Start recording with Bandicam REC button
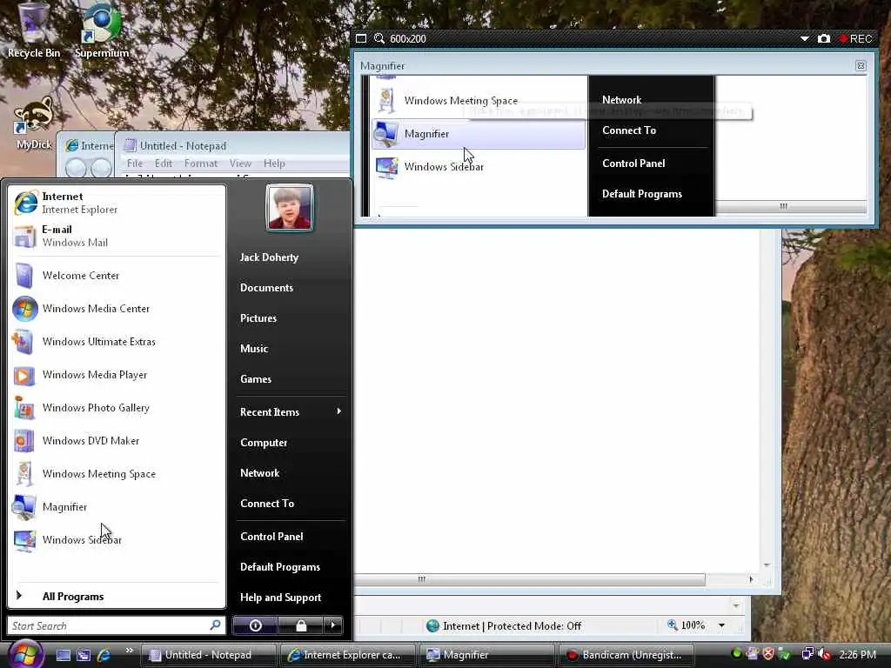Image resolution: width=891 pixels, height=668 pixels. [x=855, y=38]
